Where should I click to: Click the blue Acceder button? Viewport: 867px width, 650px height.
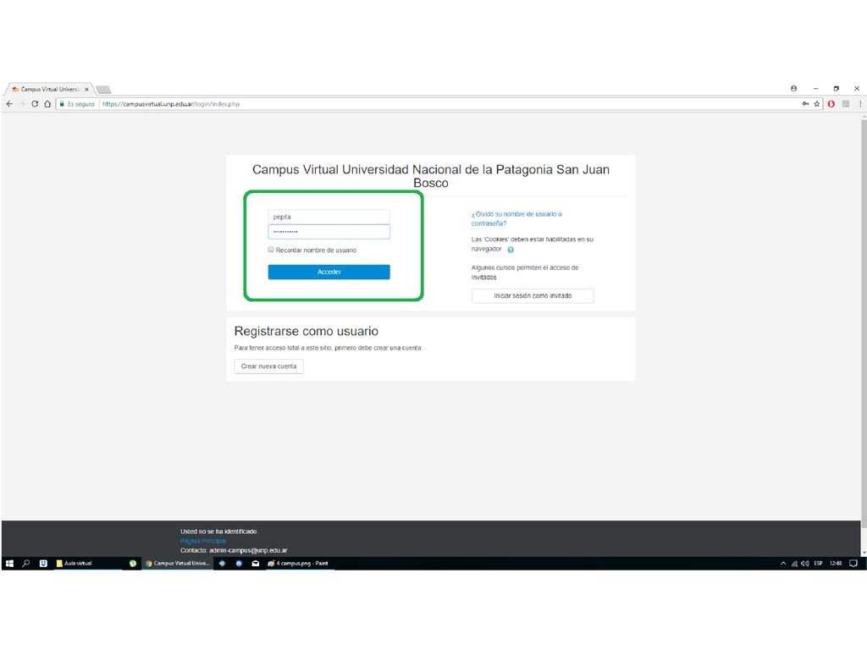point(329,272)
